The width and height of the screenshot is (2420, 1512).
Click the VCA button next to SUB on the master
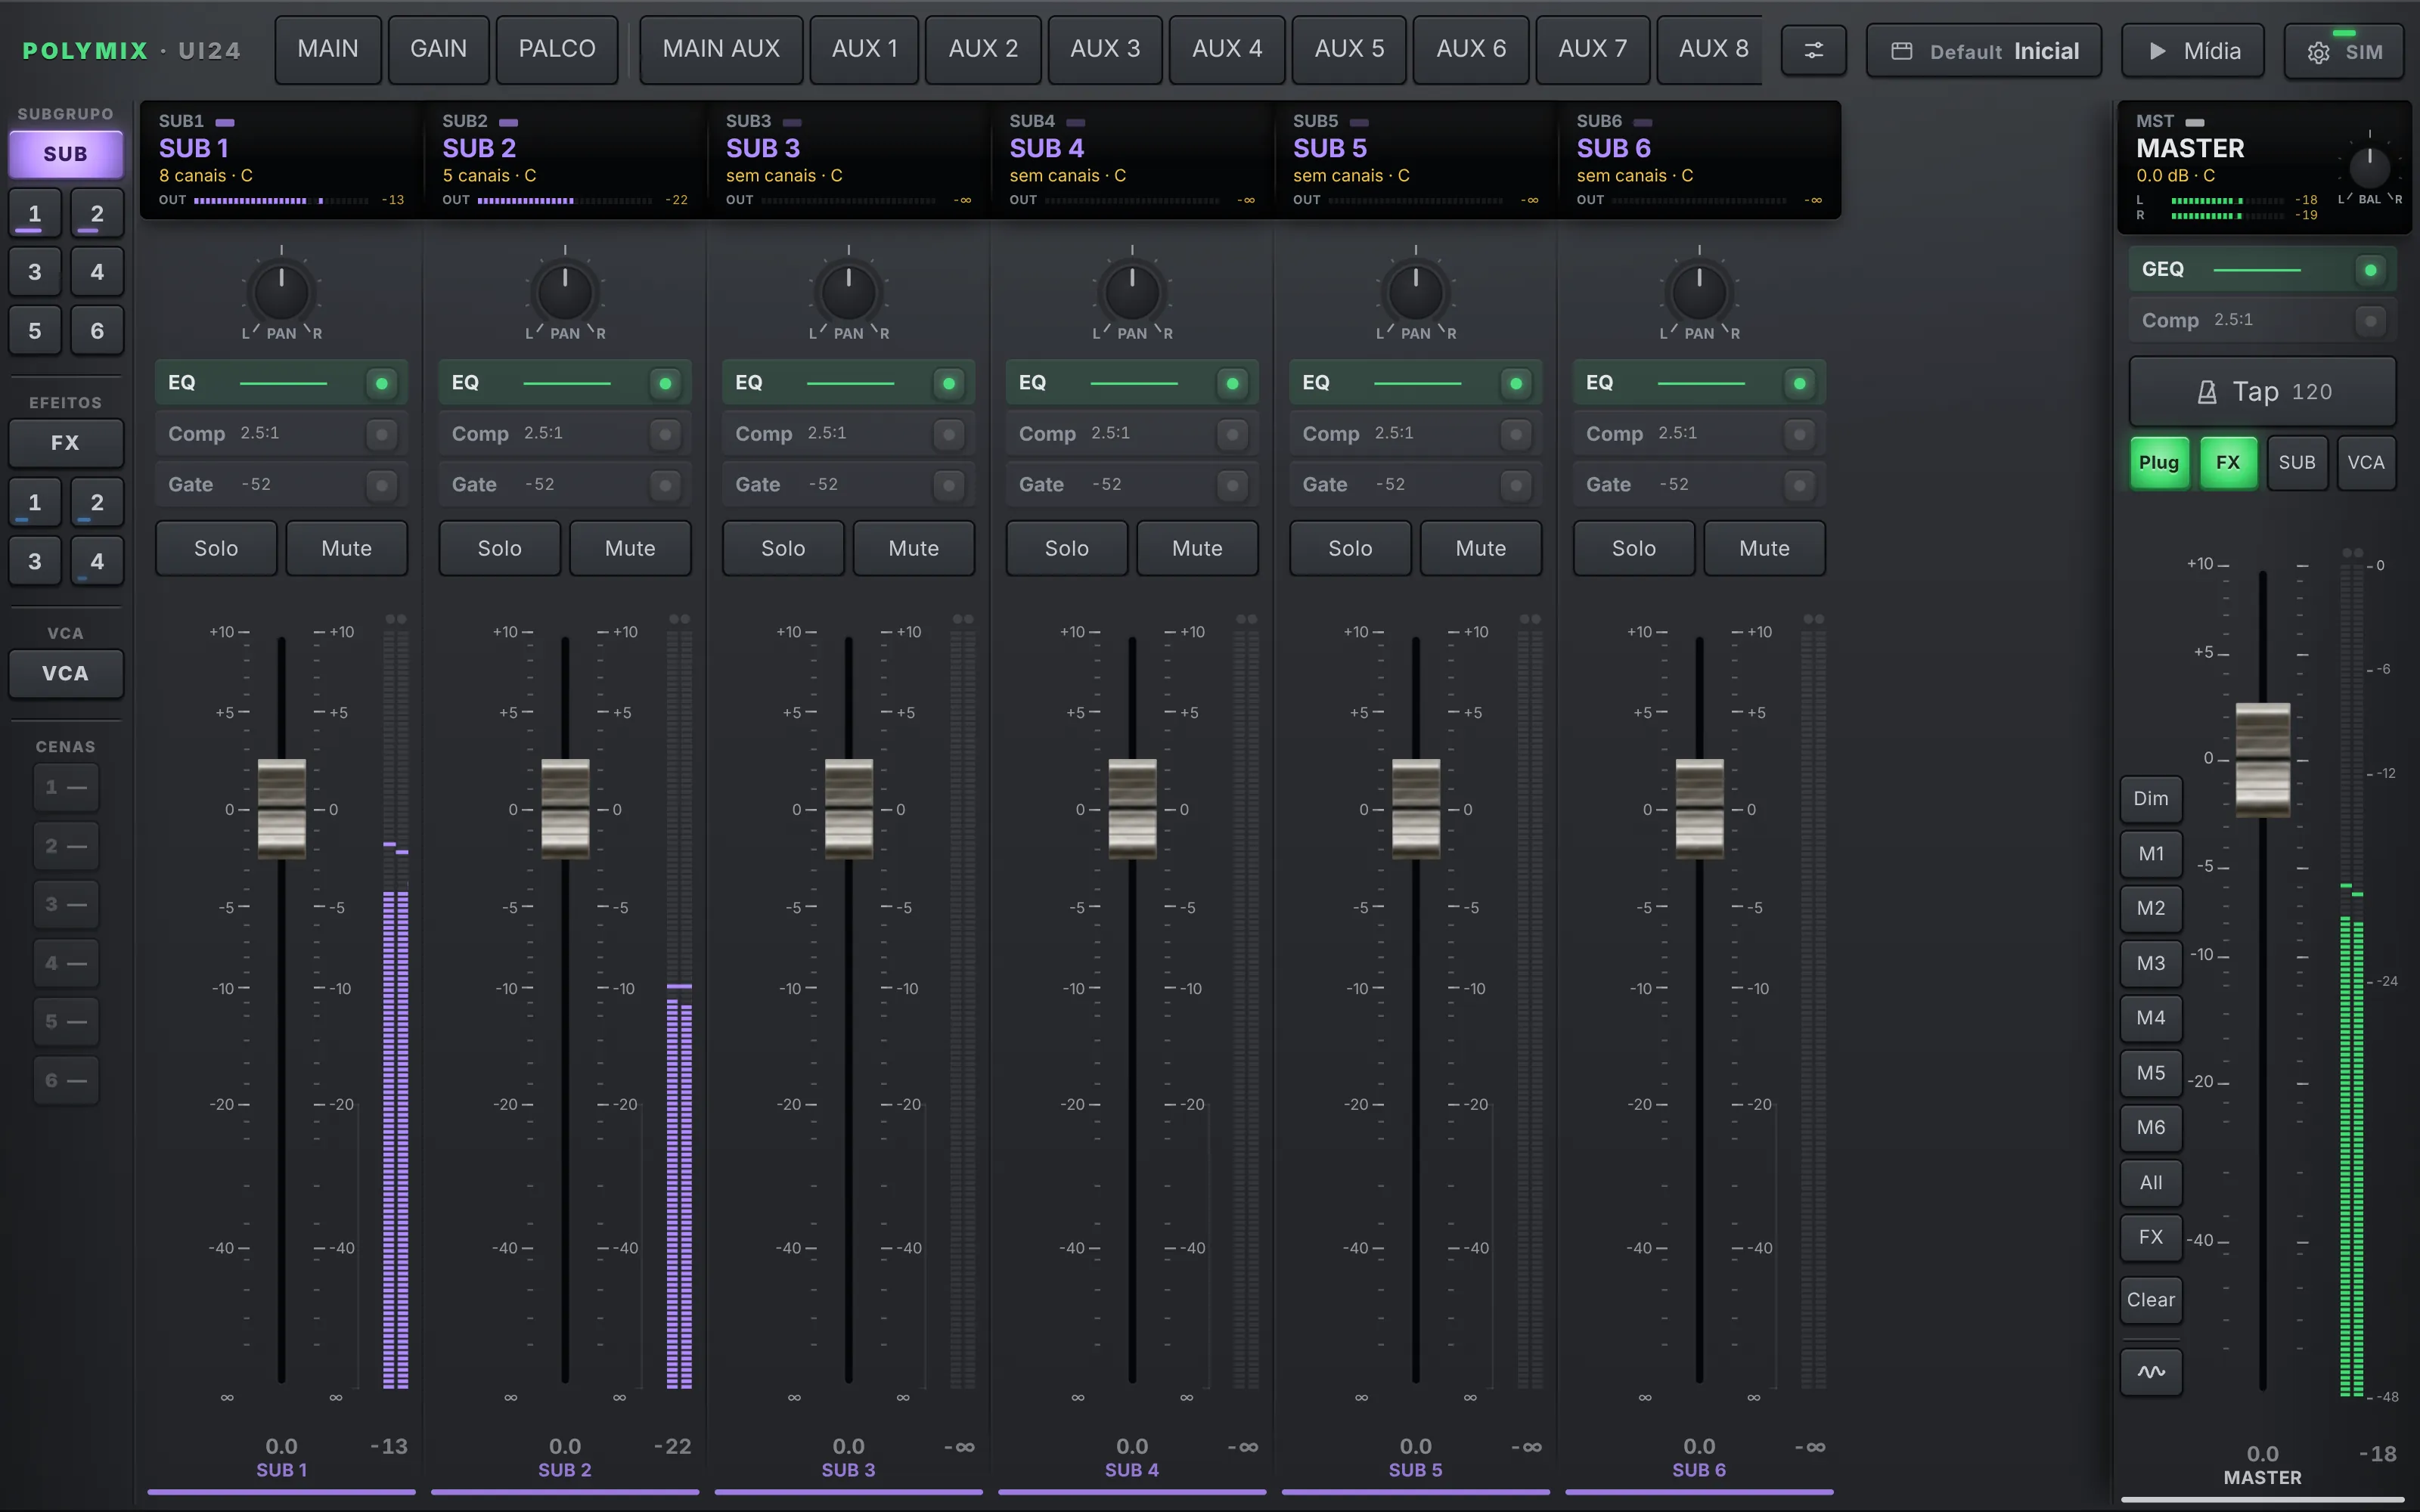[2366, 462]
